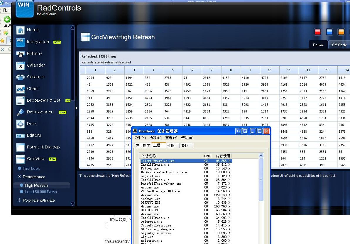Click Refresh rate: 48 refreshes/second label
Image resolution: width=350 pixels, height=244 pixels.
click(106, 62)
